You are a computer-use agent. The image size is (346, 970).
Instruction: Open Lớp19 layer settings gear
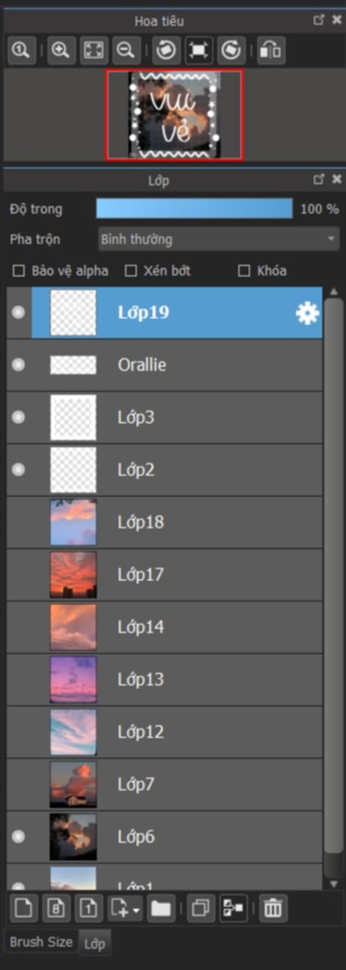pyautogui.click(x=307, y=313)
